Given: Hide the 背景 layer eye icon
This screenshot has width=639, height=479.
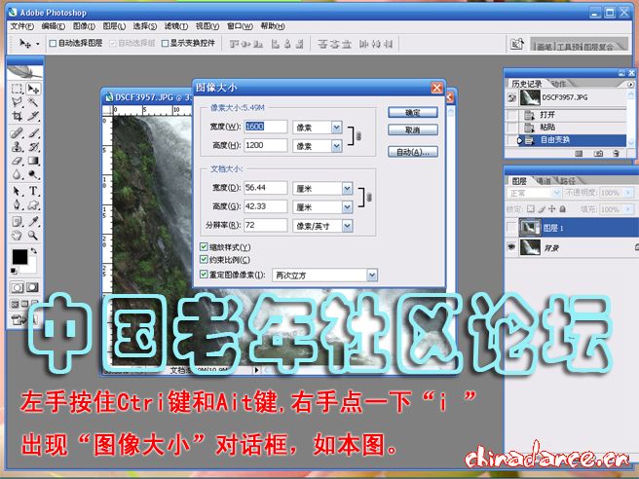Looking at the screenshot, I should click(512, 248).
